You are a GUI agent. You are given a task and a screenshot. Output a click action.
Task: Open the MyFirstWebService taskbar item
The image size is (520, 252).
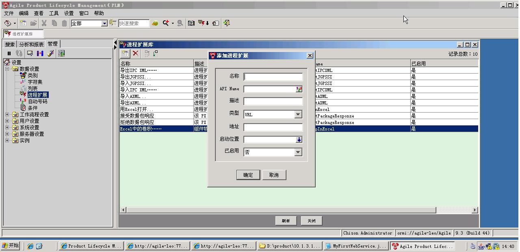[x=356, y=246]
